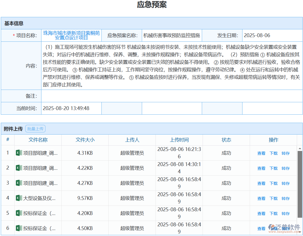Click 转存 on the last attachment row
The height and width of the screenshot is (236, 303).
(x=286, y=228)
